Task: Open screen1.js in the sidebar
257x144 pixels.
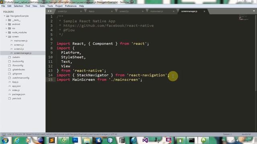Action: point(19,45)
